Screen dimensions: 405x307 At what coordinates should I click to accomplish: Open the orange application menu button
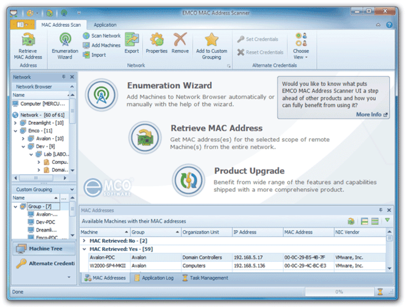pyautogui.click(x=23, y=25)
